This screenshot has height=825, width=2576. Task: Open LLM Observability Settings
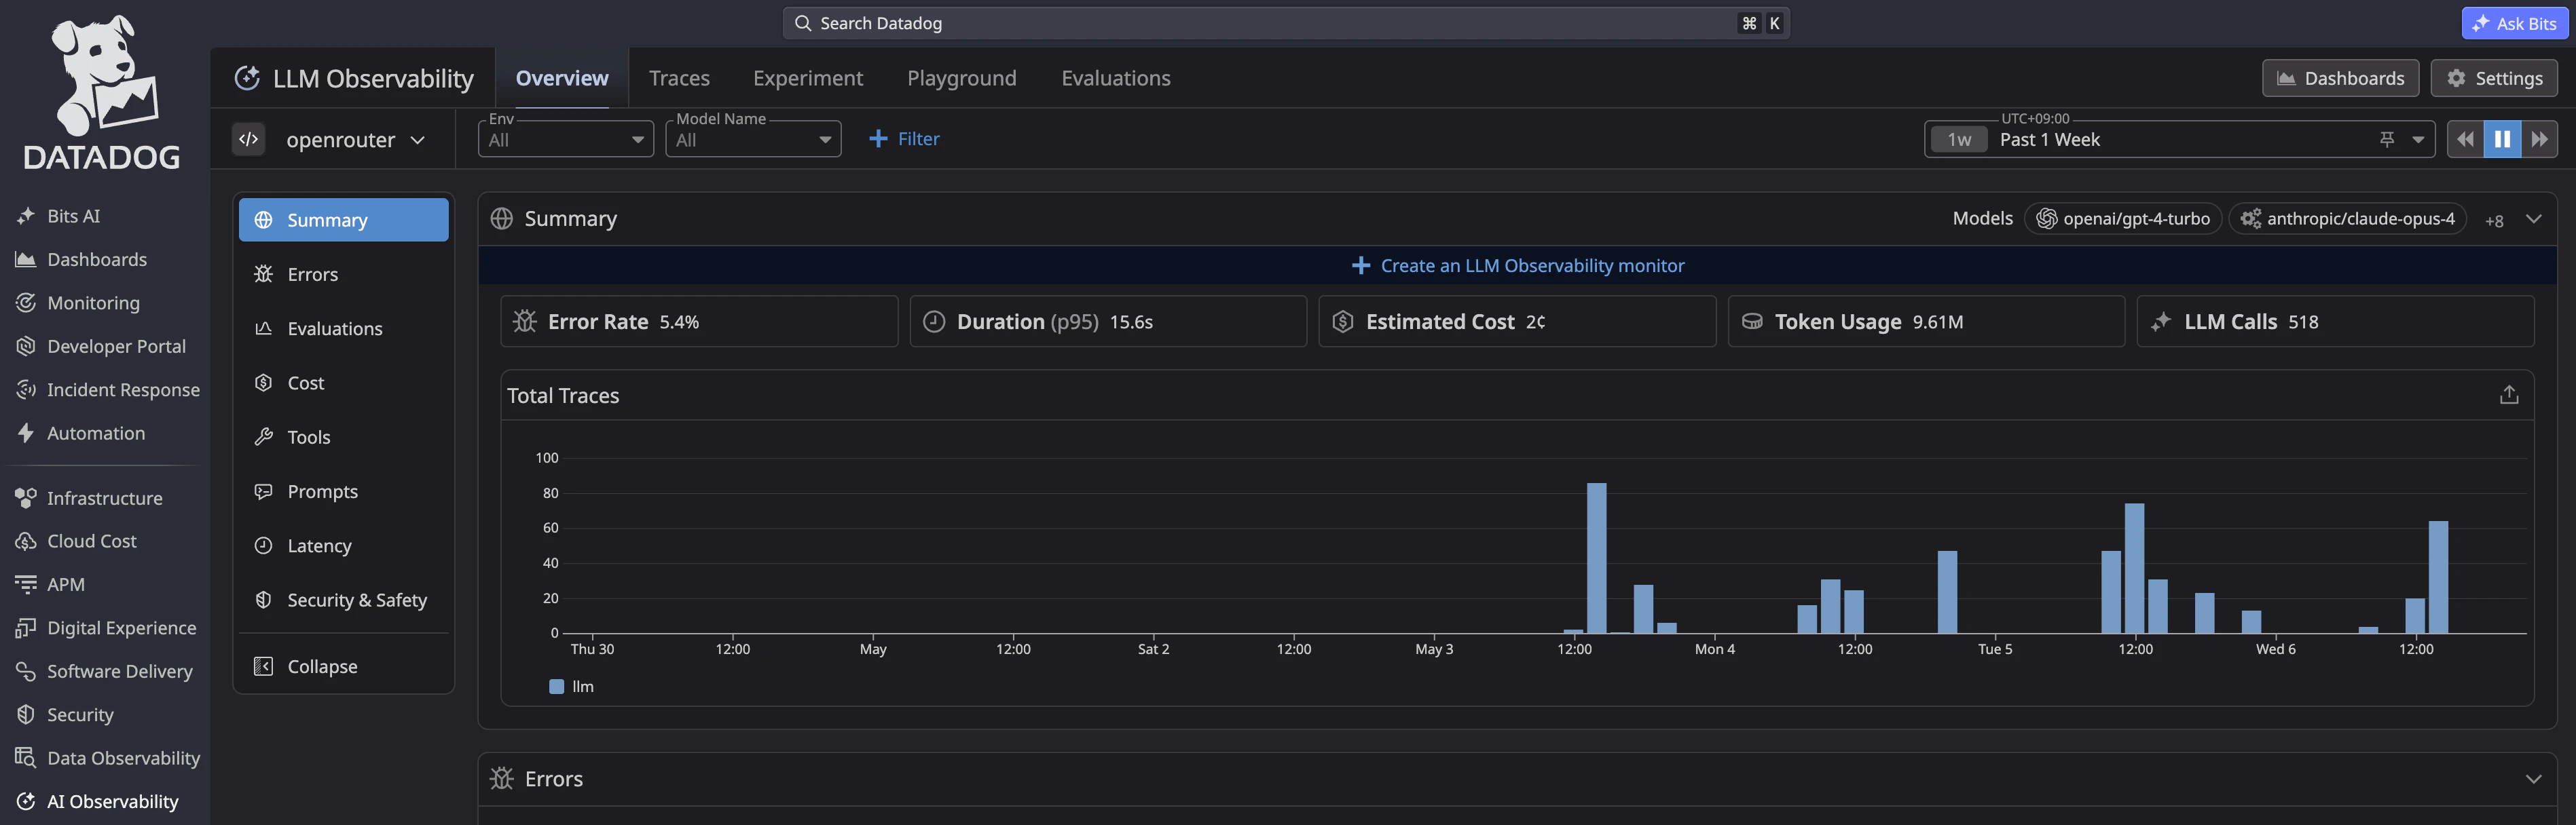click(x=2494, y=78)
